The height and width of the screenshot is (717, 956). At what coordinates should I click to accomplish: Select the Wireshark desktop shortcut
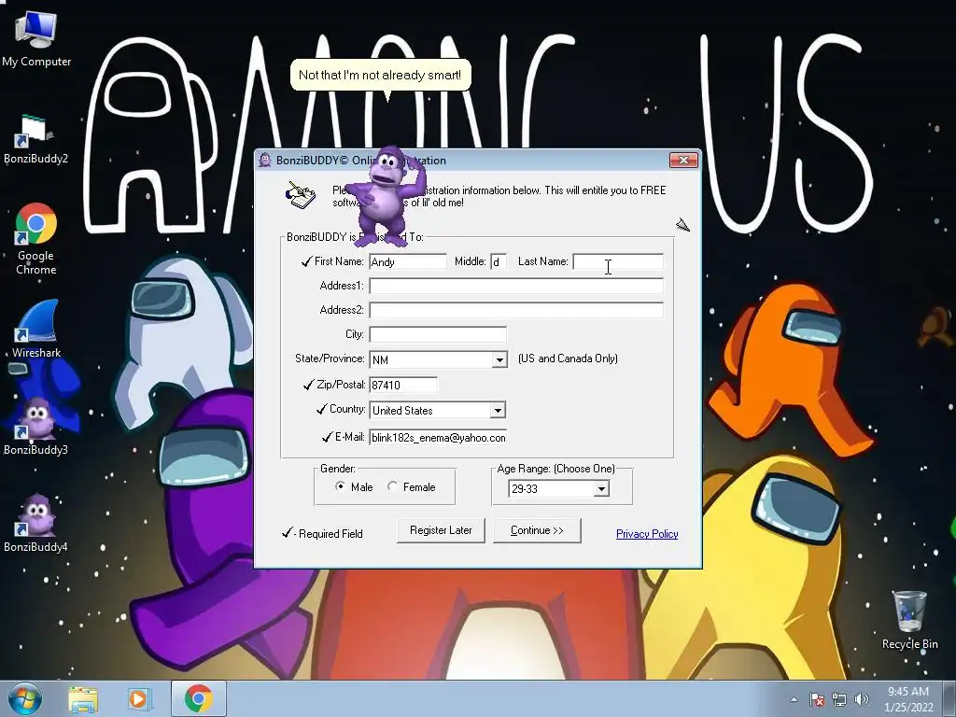[x=36, y=329]
